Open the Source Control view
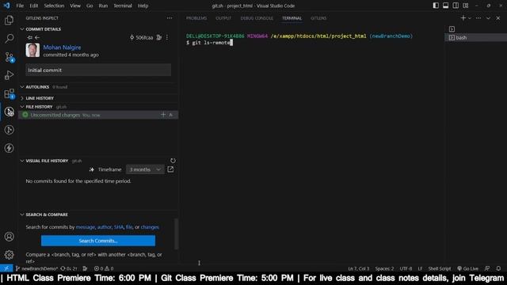Image resolution: width=507 pixels, height=285 pixels. (x=9, y=57)
